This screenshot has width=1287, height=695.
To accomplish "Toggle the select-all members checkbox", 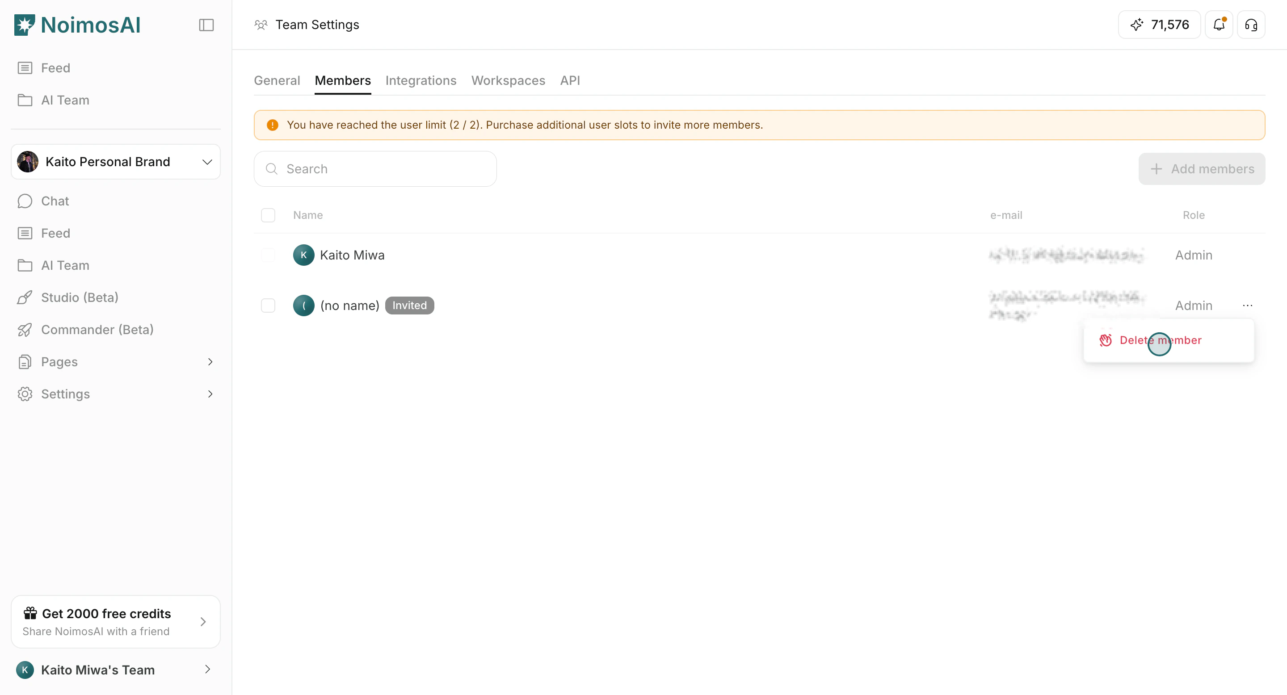I will click(x=268, y=215).
